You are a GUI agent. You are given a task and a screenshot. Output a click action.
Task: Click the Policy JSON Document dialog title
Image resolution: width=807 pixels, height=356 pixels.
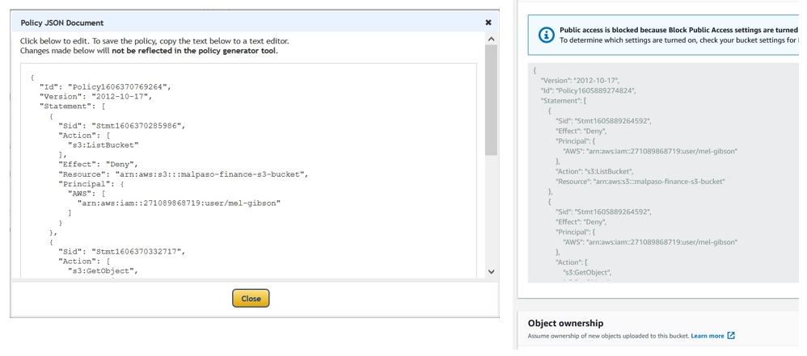click(61, 23)
